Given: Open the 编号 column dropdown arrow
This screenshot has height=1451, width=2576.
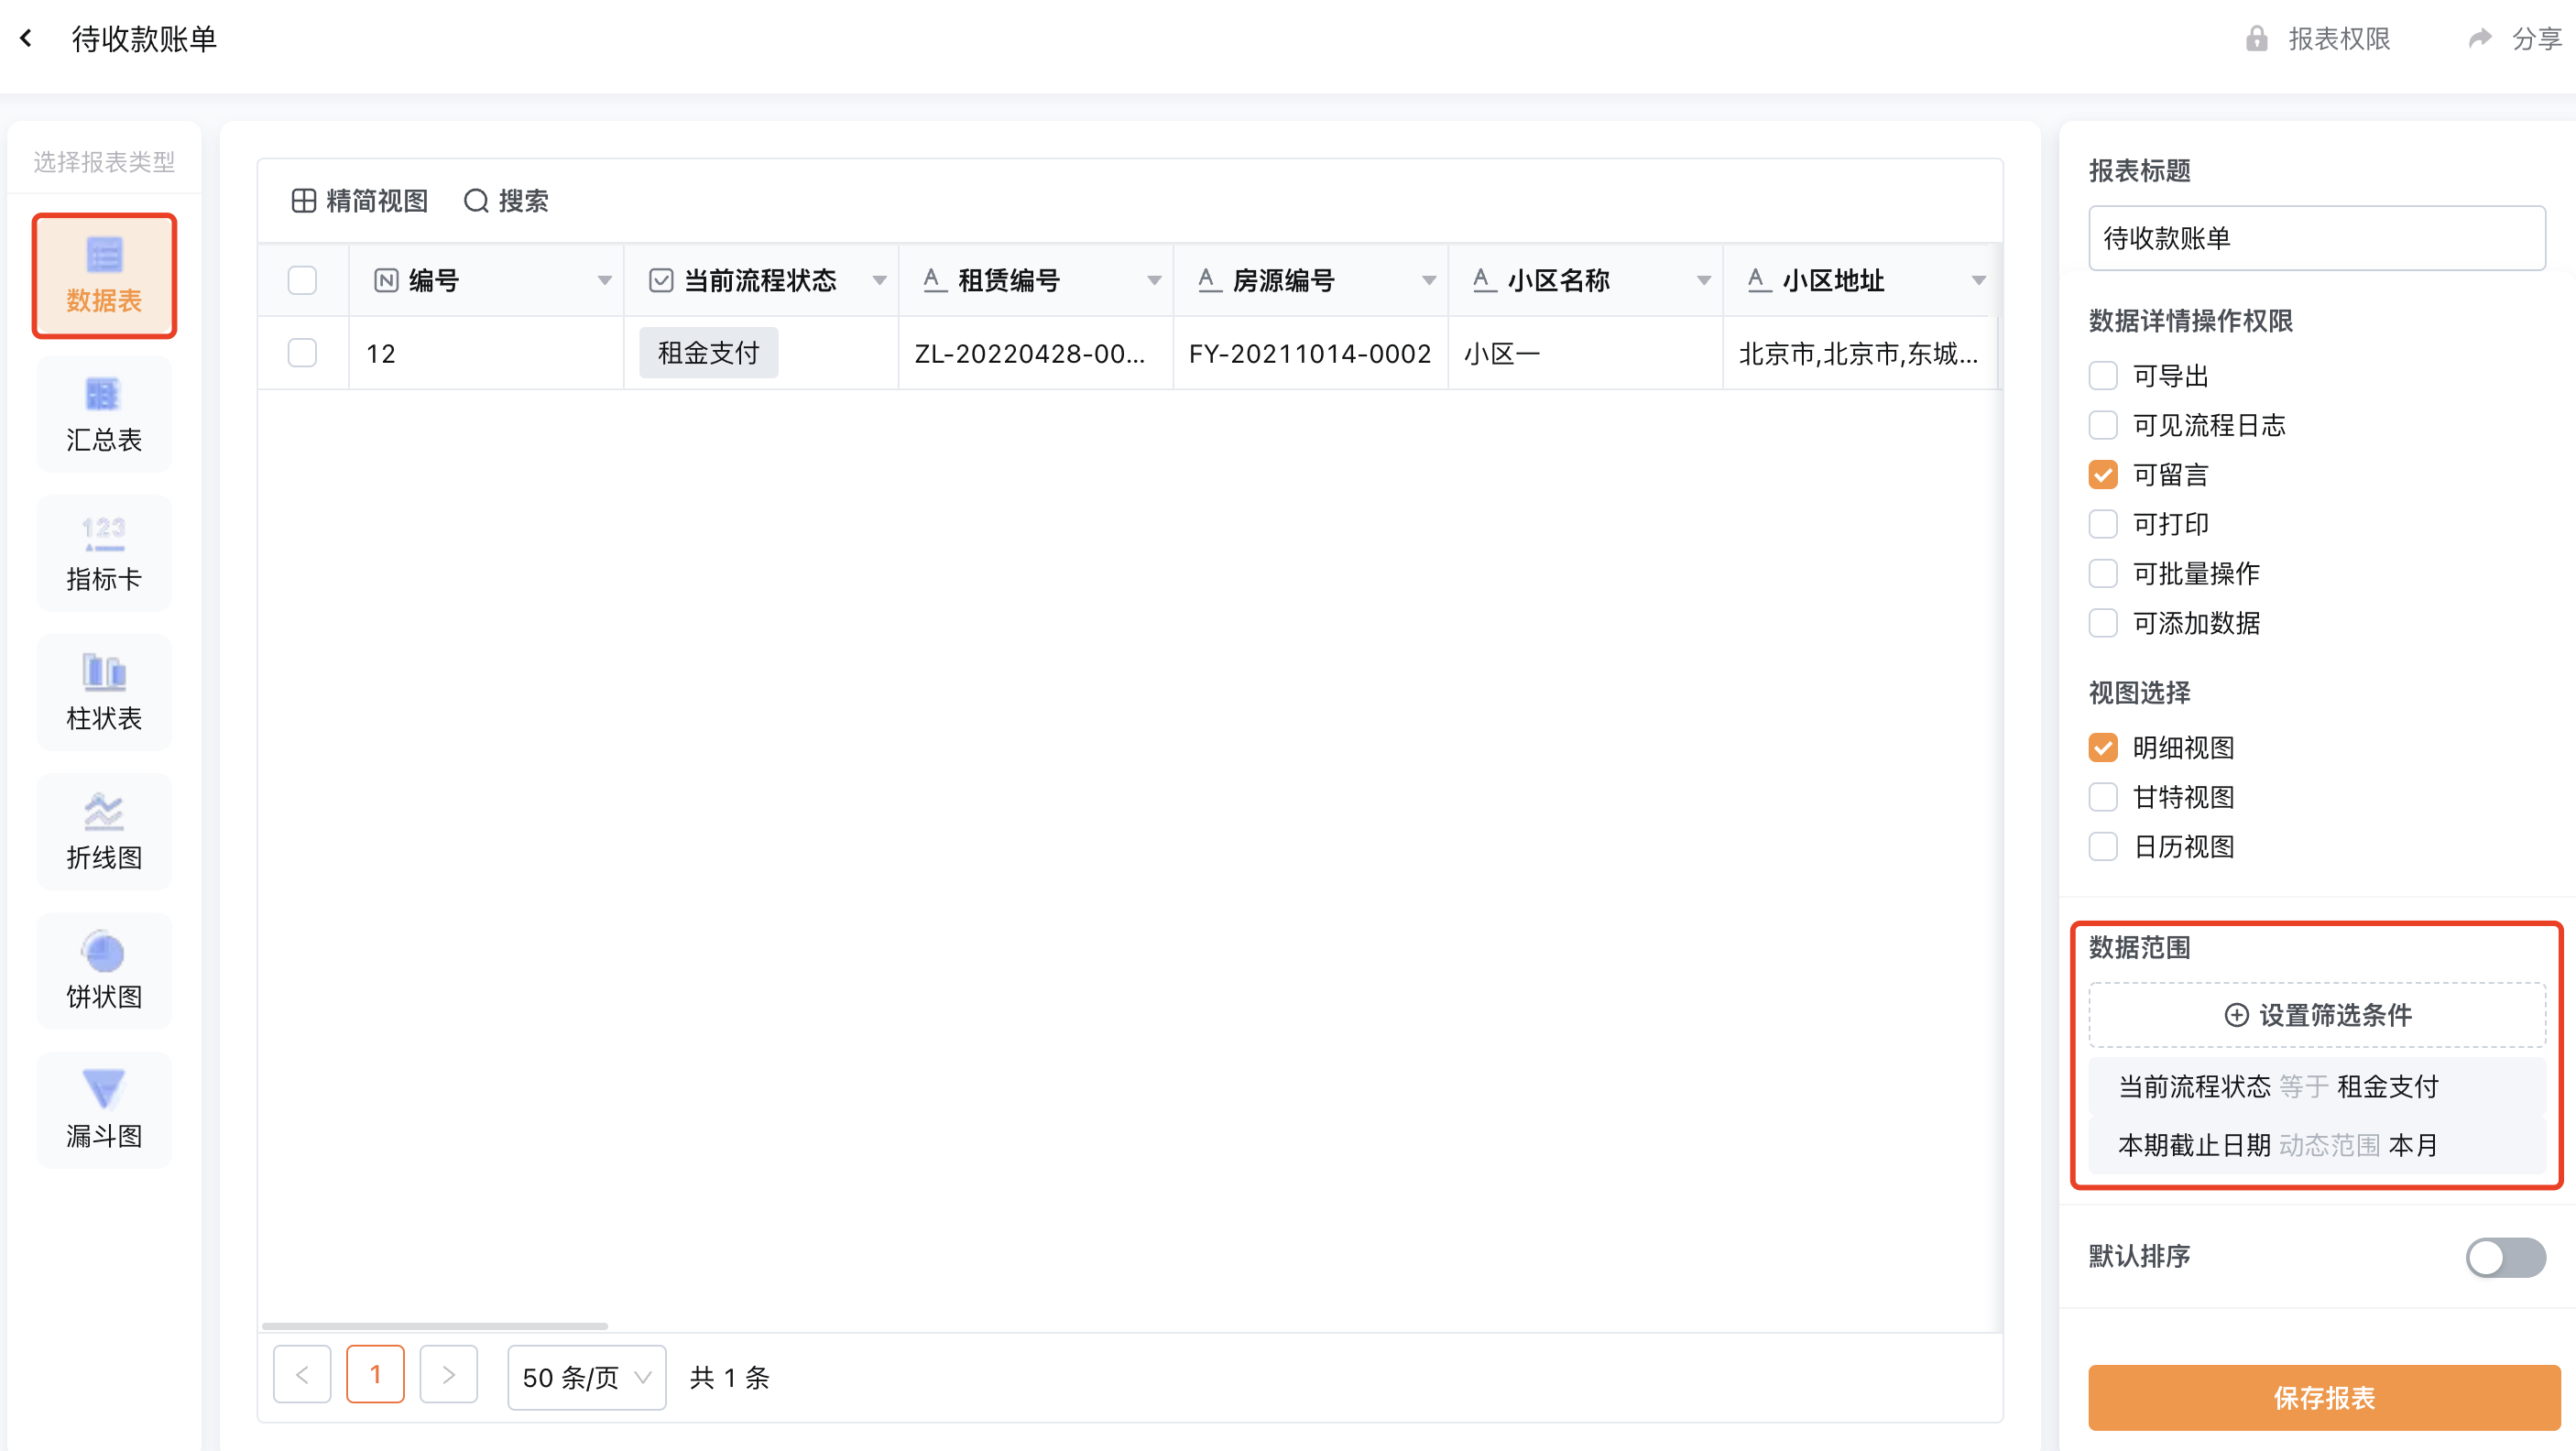Looking at the screenshot, I should [604, 281].
